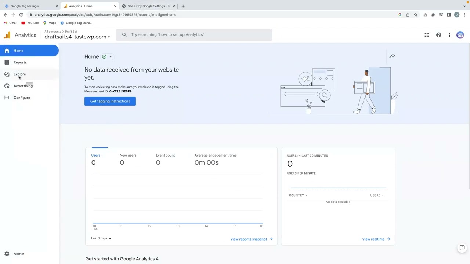The width and height of the screenshot is (470, 264).
Task: Select Average engagement time metric tab
Action: (216, 159)
